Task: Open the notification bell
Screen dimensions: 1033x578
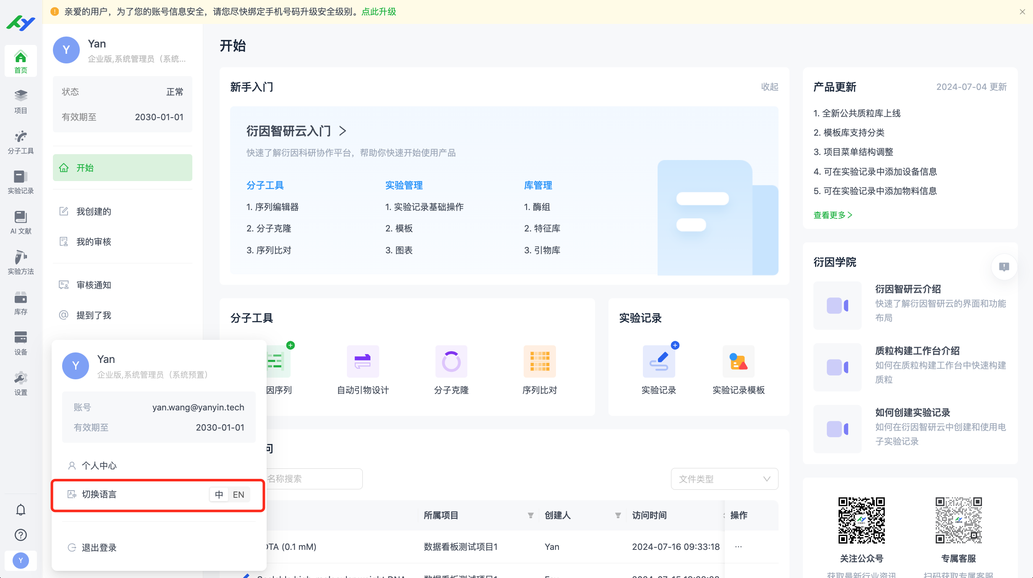Action: pyautogui.click(x=20, y=509)
